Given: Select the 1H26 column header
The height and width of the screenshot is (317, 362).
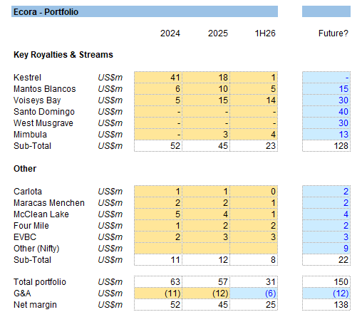Looking at the screenshot, I should pos(265,33).
